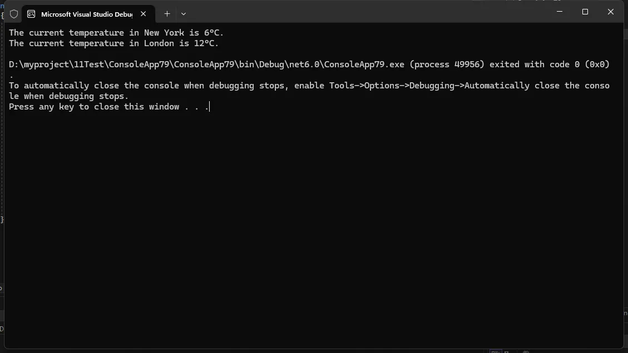Open a new terminal tab with plus
This screenshot has height=353, width=628.
tap(167, 14)
